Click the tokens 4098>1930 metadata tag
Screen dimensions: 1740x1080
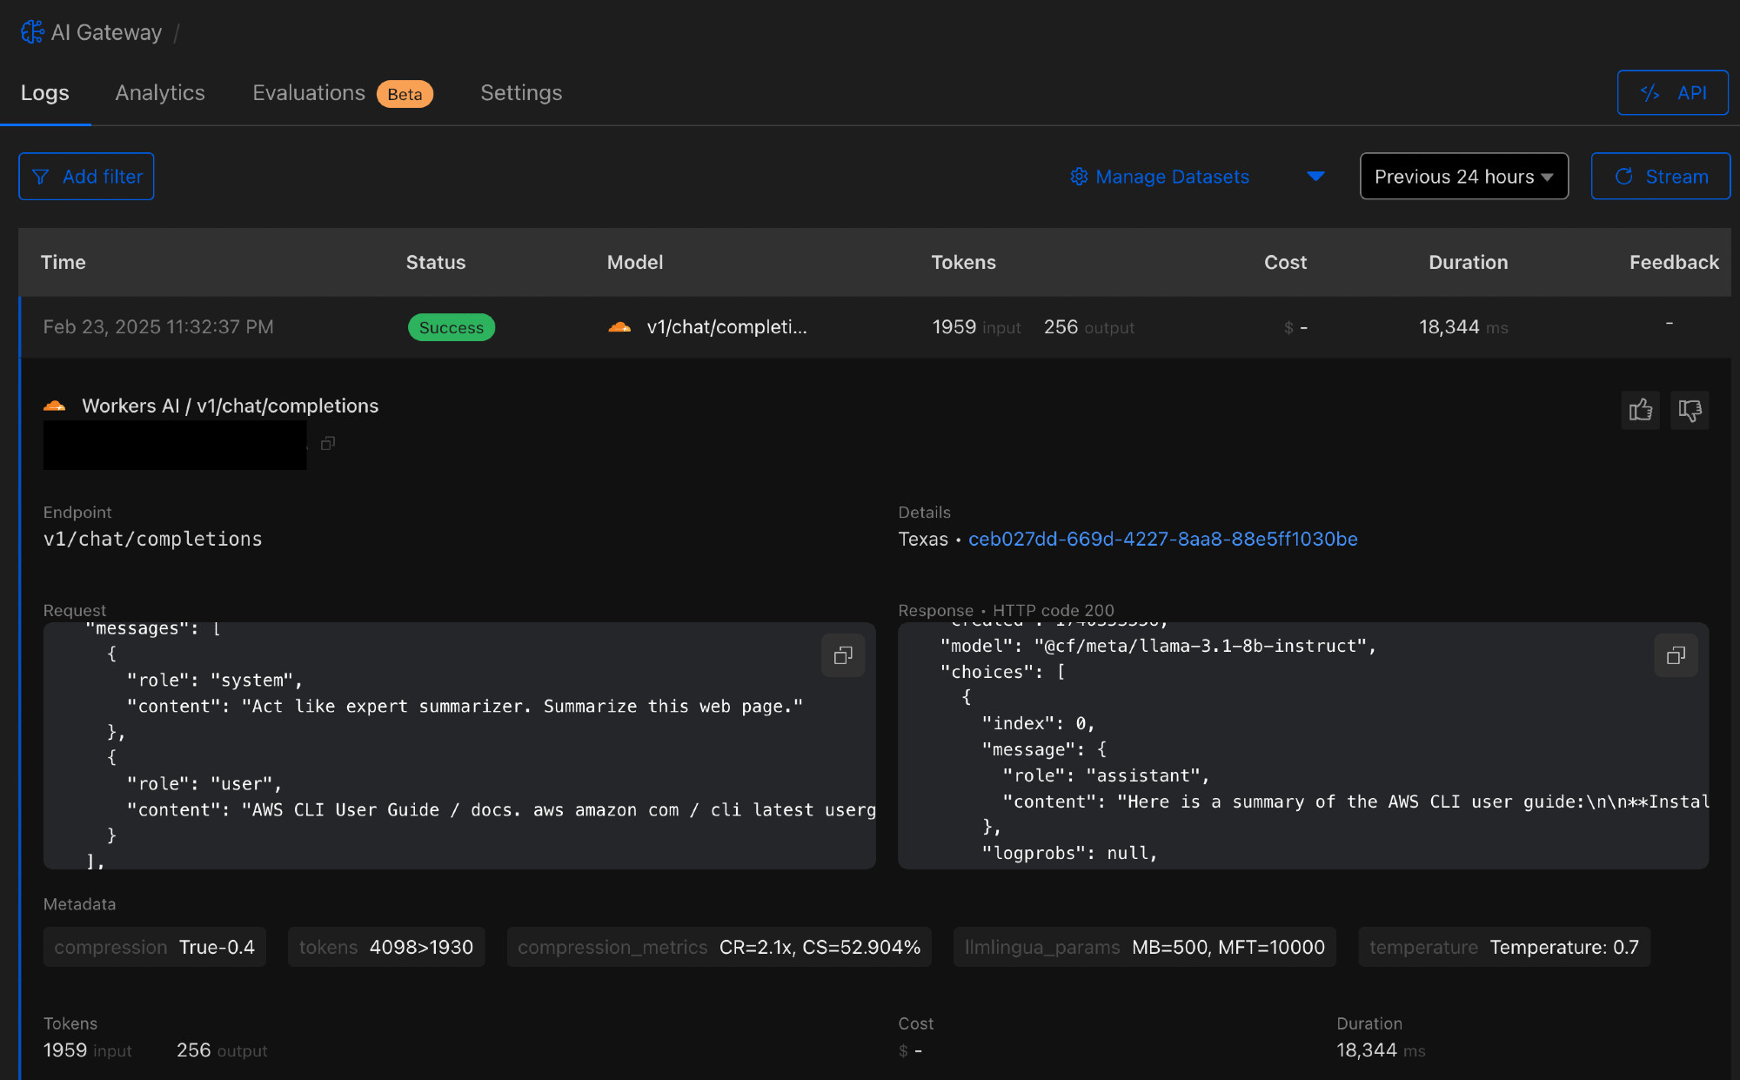coord(386,948)
